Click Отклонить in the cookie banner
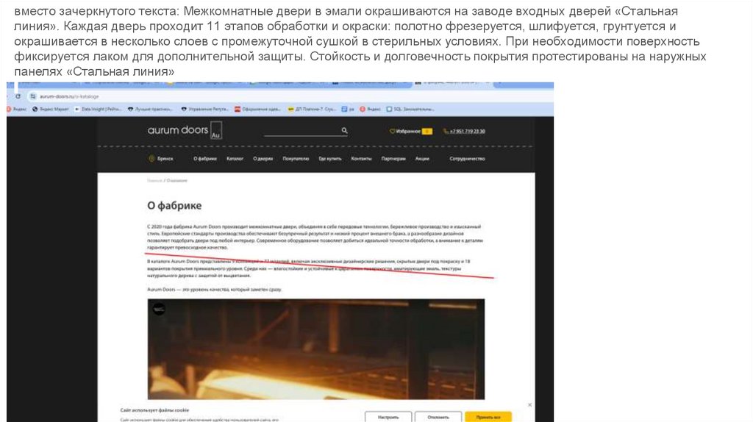The height and width of the screenshot is (422, 753). pos(438,417)
